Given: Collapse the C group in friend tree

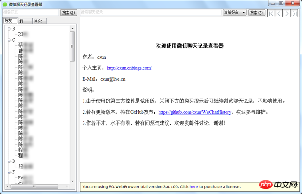Looking at the screenshot, I should click(9, 40).
